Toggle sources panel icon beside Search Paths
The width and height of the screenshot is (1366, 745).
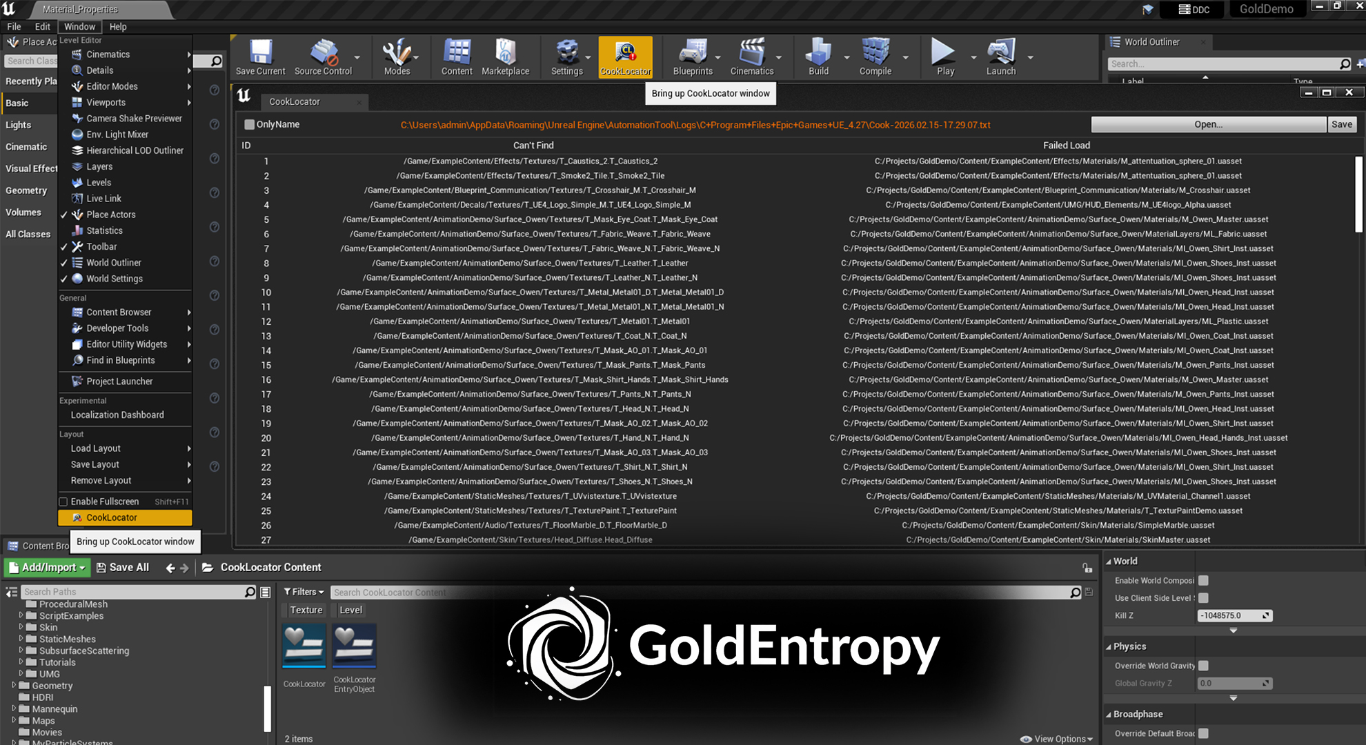pyautogui.click(x=12, y=592)
